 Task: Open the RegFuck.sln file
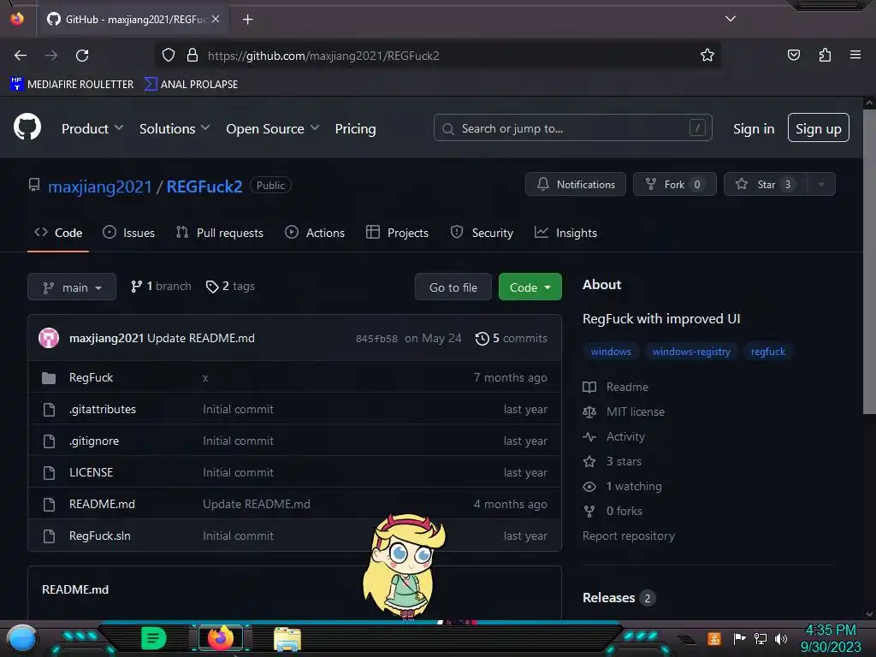click(x=100, y=536)
